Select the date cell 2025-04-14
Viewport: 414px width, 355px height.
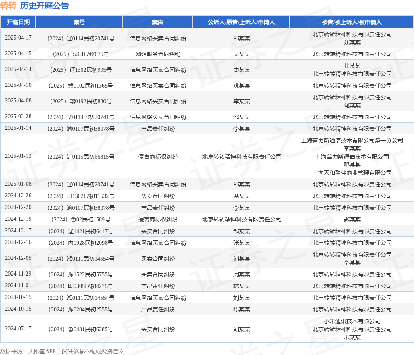tap(18, 69)
